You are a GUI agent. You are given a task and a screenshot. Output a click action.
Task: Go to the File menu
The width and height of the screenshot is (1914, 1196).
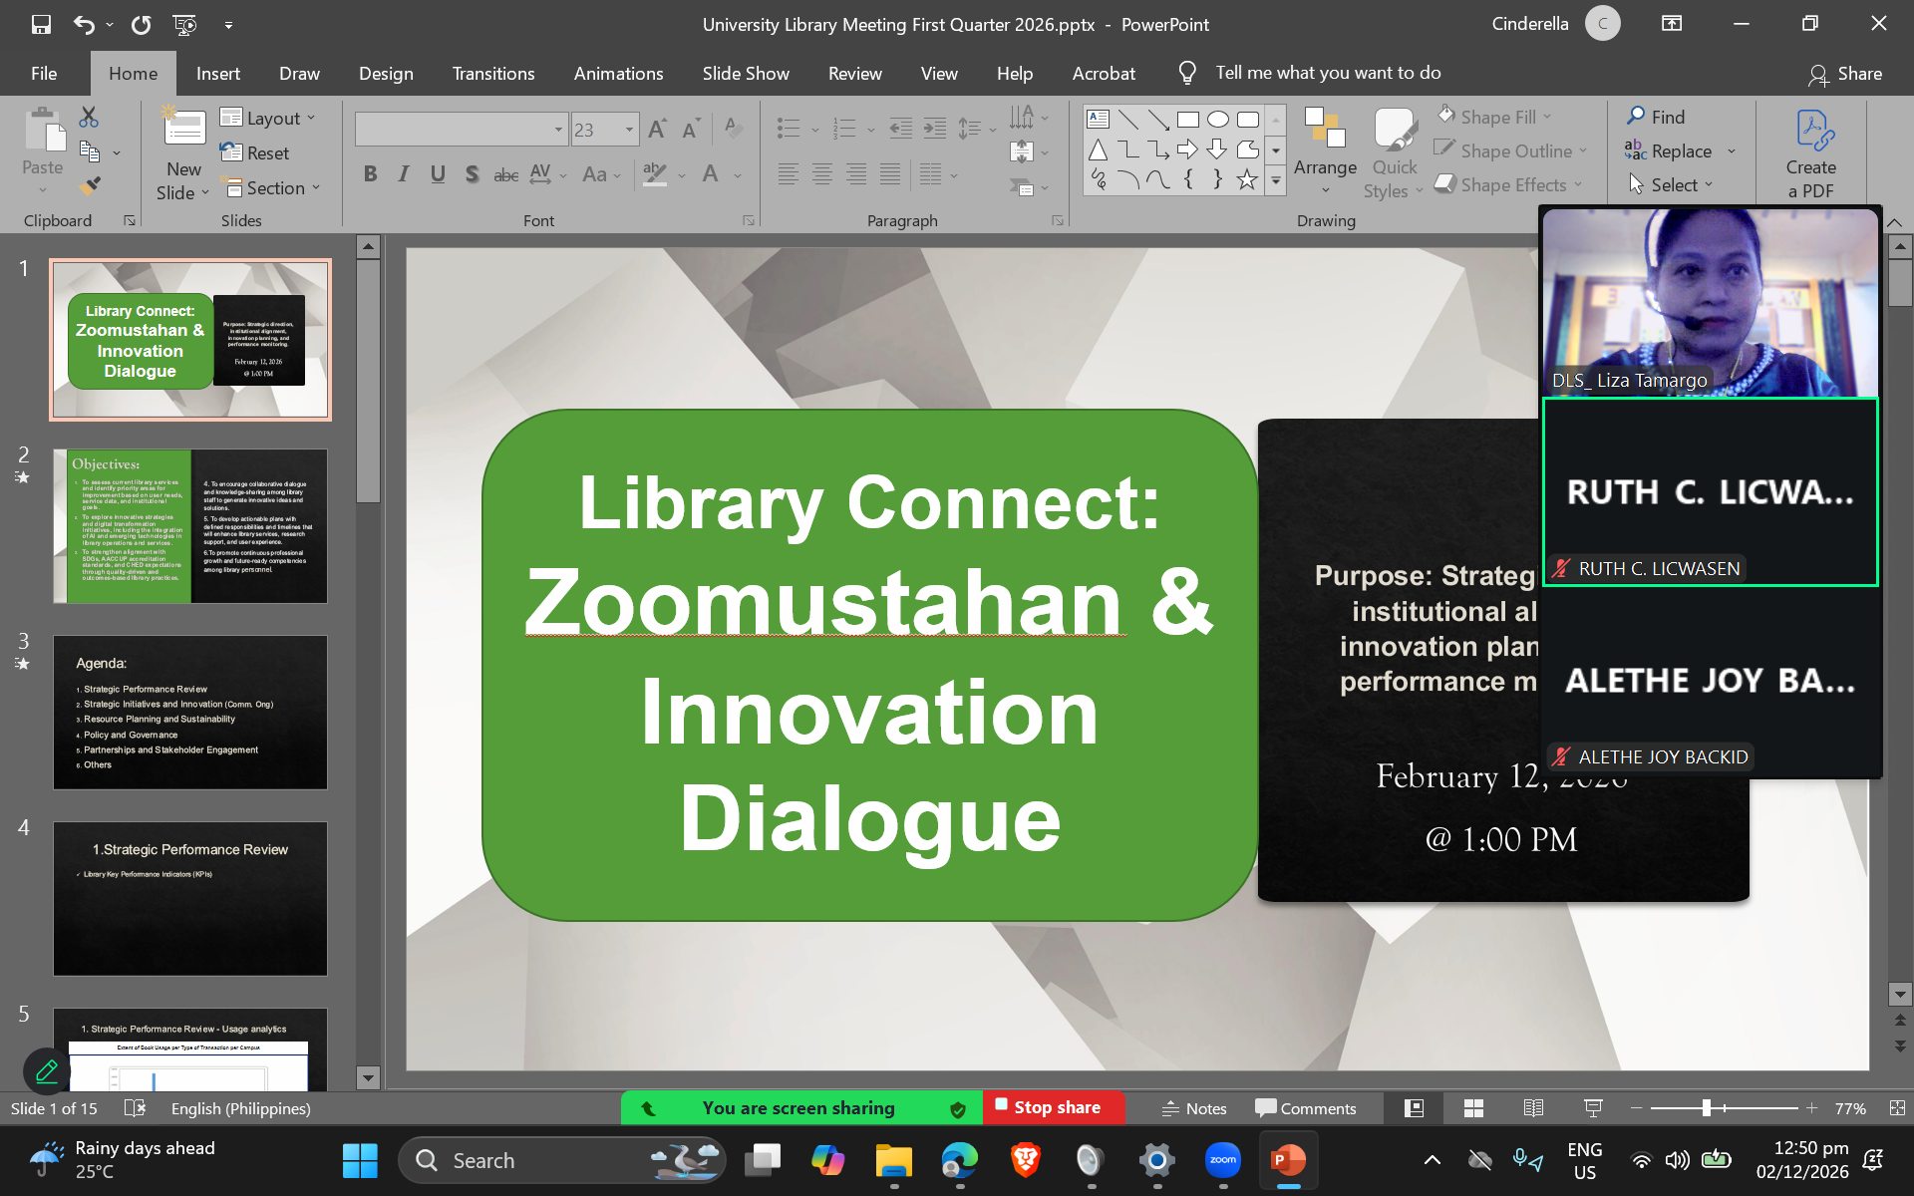44,73
